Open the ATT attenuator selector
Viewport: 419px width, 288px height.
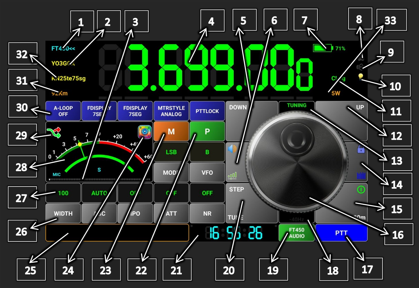coord(171,213)
